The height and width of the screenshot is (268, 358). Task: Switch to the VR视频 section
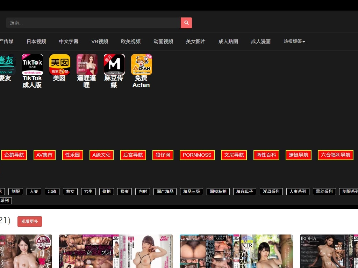coord(100,42)
